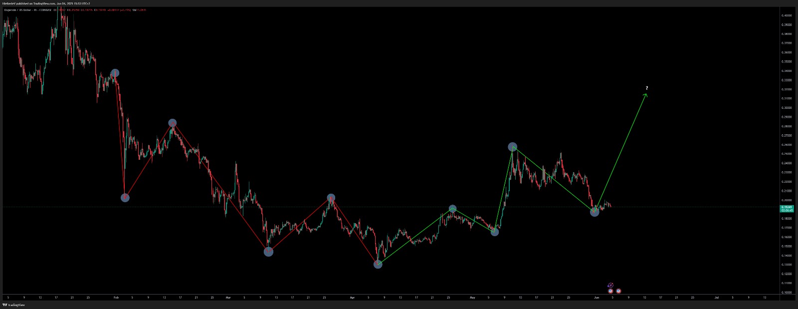Click the 0.40000 price scale label
This screenshot has height=309, width=798.
(x=787, y=15)
